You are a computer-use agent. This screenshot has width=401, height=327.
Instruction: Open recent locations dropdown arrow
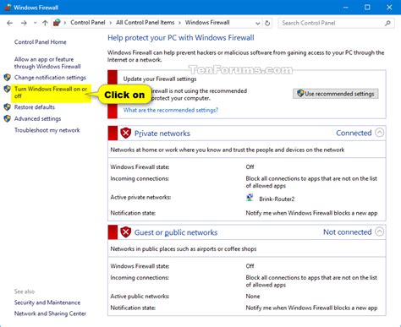tap(35, 23)
